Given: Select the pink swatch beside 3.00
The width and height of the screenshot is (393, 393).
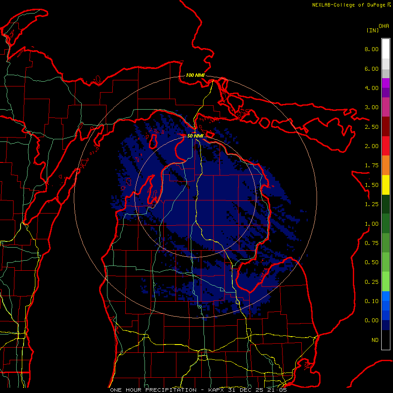Looking at the screenshot, I should pos(386,107).
